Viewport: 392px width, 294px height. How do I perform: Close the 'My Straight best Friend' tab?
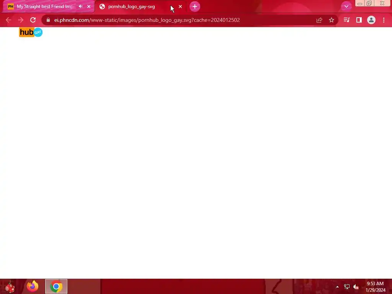(x=89, y=7)
